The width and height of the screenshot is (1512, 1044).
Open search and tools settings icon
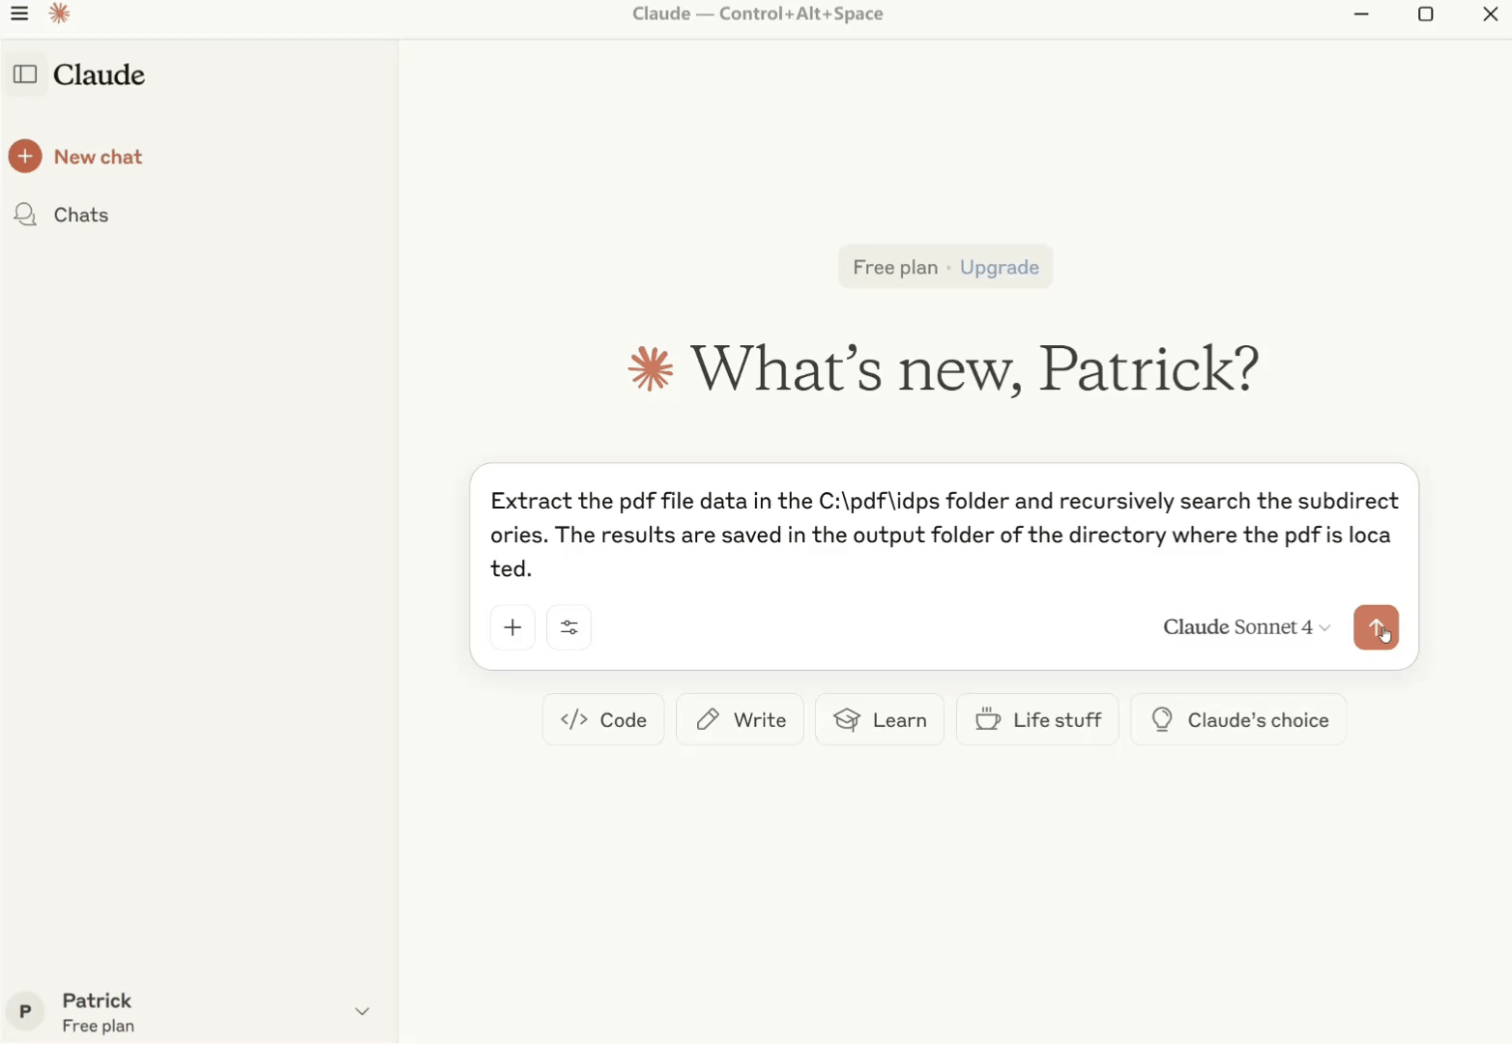pyautogui.click(x=569, y=628)
